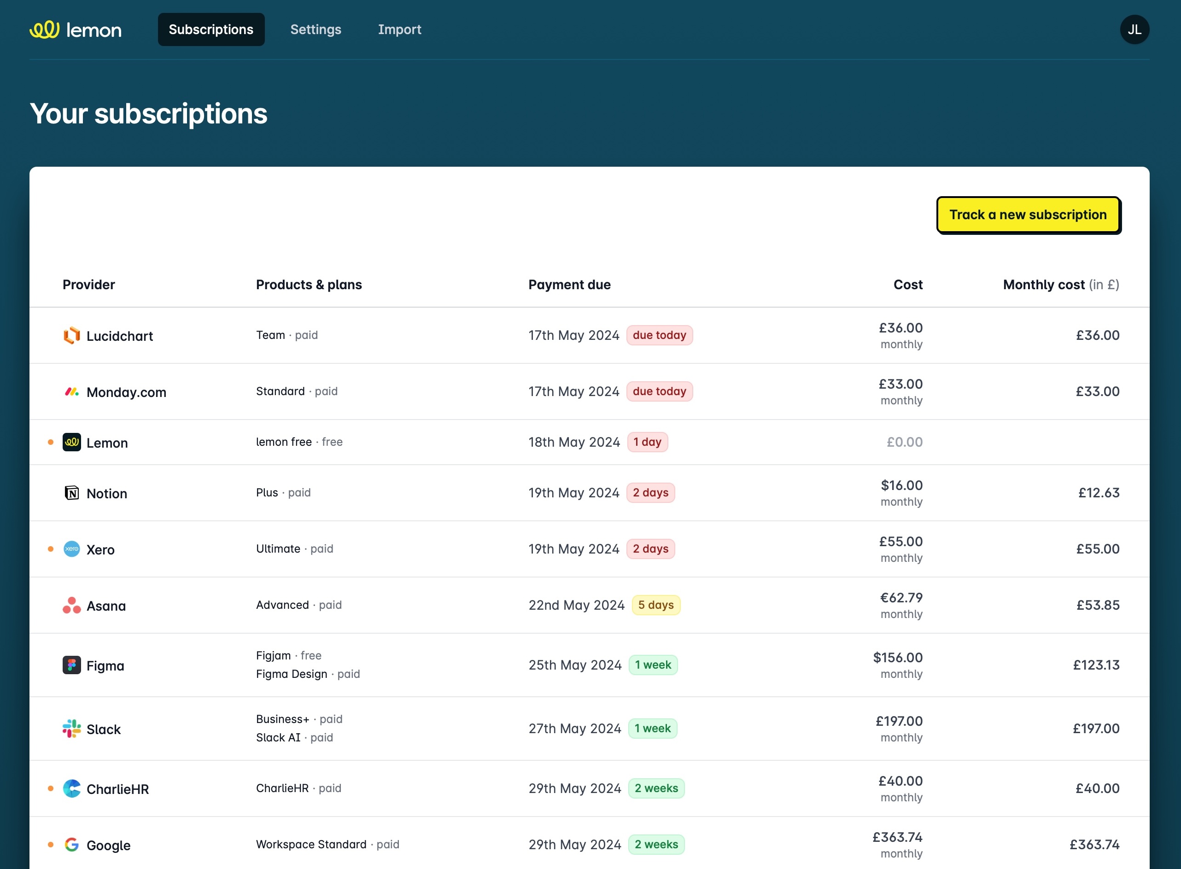1181x869 pixels.
Task: Open the Import tab
Action: [399, 29]
